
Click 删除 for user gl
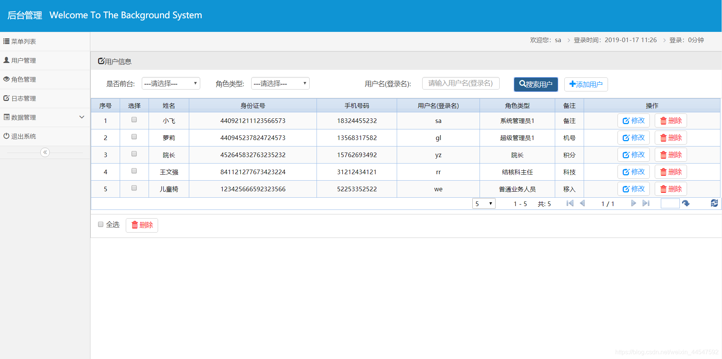(x=671, y=138)
